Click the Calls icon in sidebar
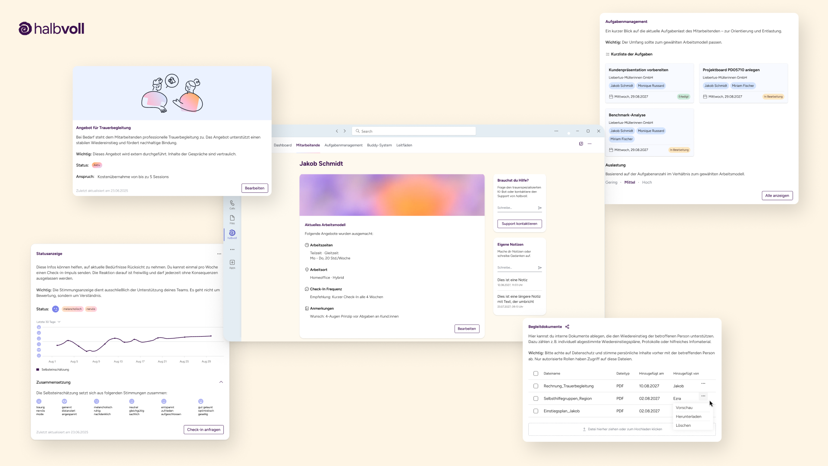828x466 pixels. [232, 203]
